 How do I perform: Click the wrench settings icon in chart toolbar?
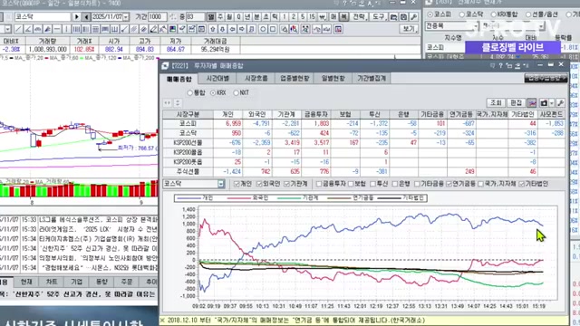413,16
